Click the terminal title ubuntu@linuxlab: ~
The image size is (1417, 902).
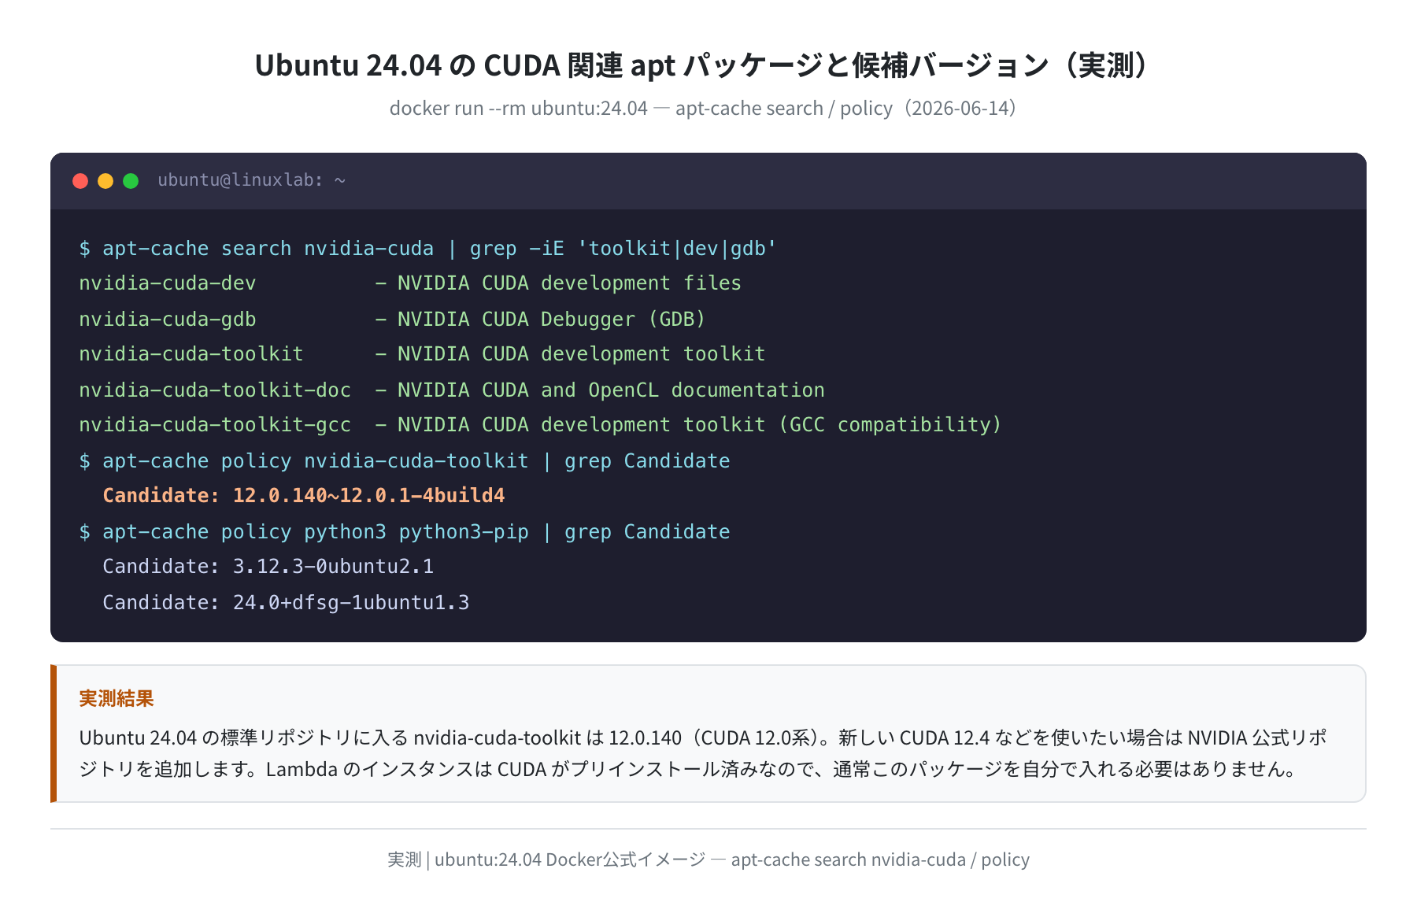pyautogui.click(x=252, y=180)
